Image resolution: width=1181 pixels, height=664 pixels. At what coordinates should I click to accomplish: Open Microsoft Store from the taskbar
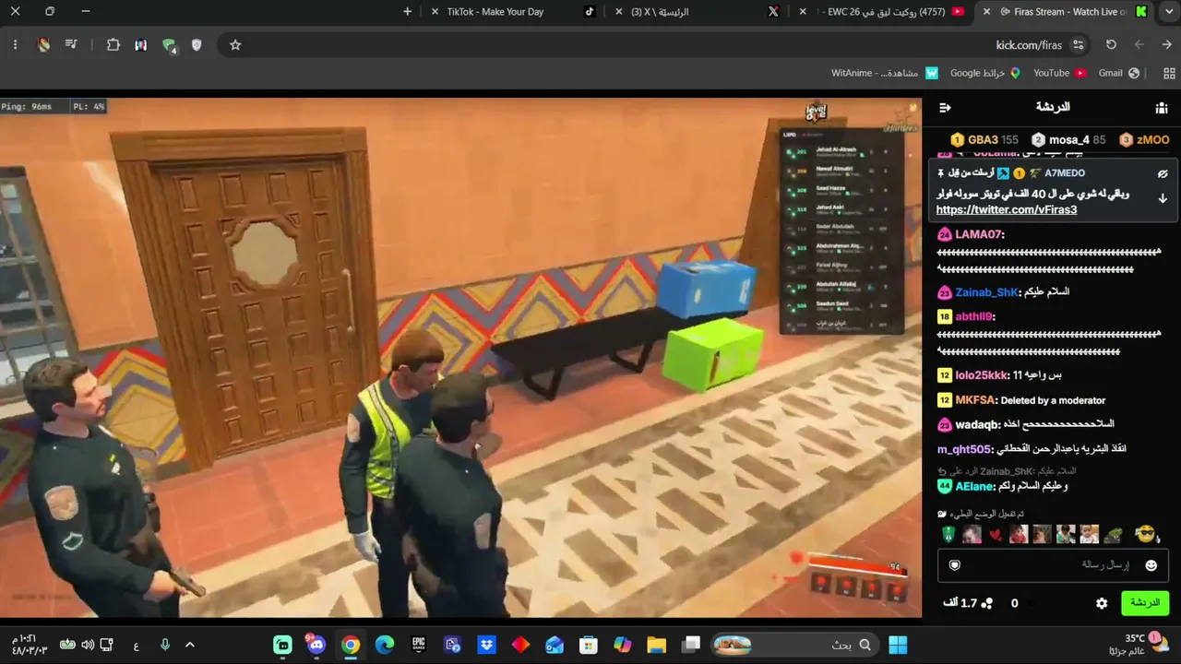[x=588, y=645]
